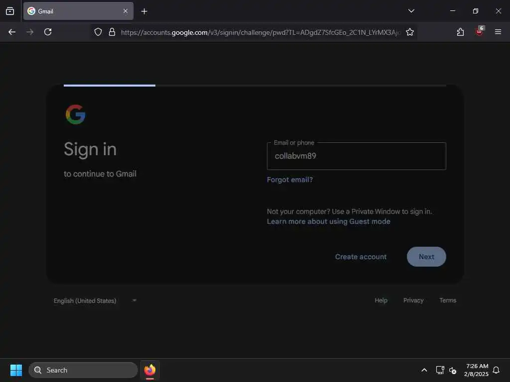
Task: Show site security padlock info
Action: pos(112,32)
